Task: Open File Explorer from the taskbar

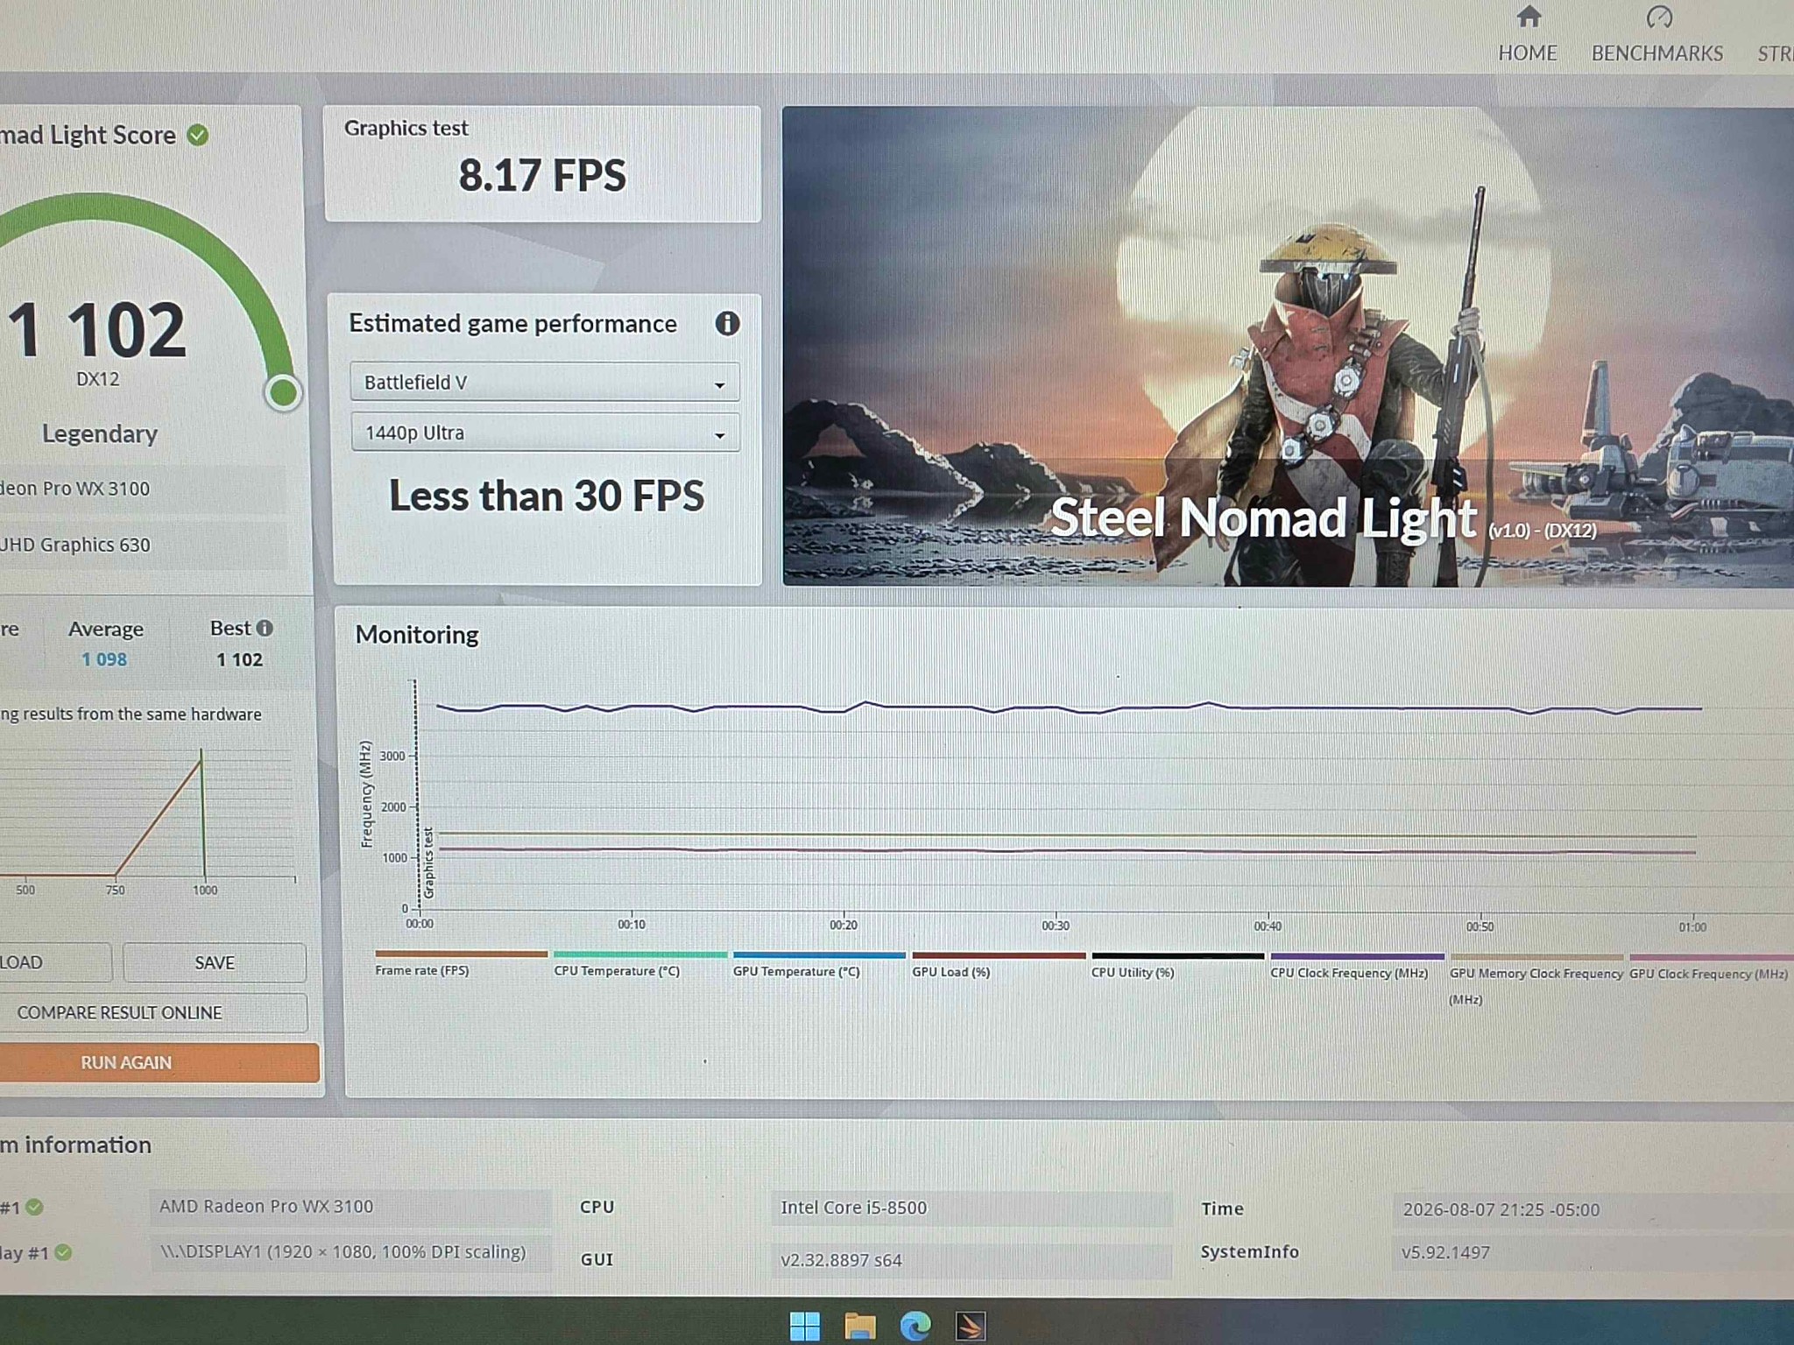Action: pyautogui.click(x=859, y=1326)
